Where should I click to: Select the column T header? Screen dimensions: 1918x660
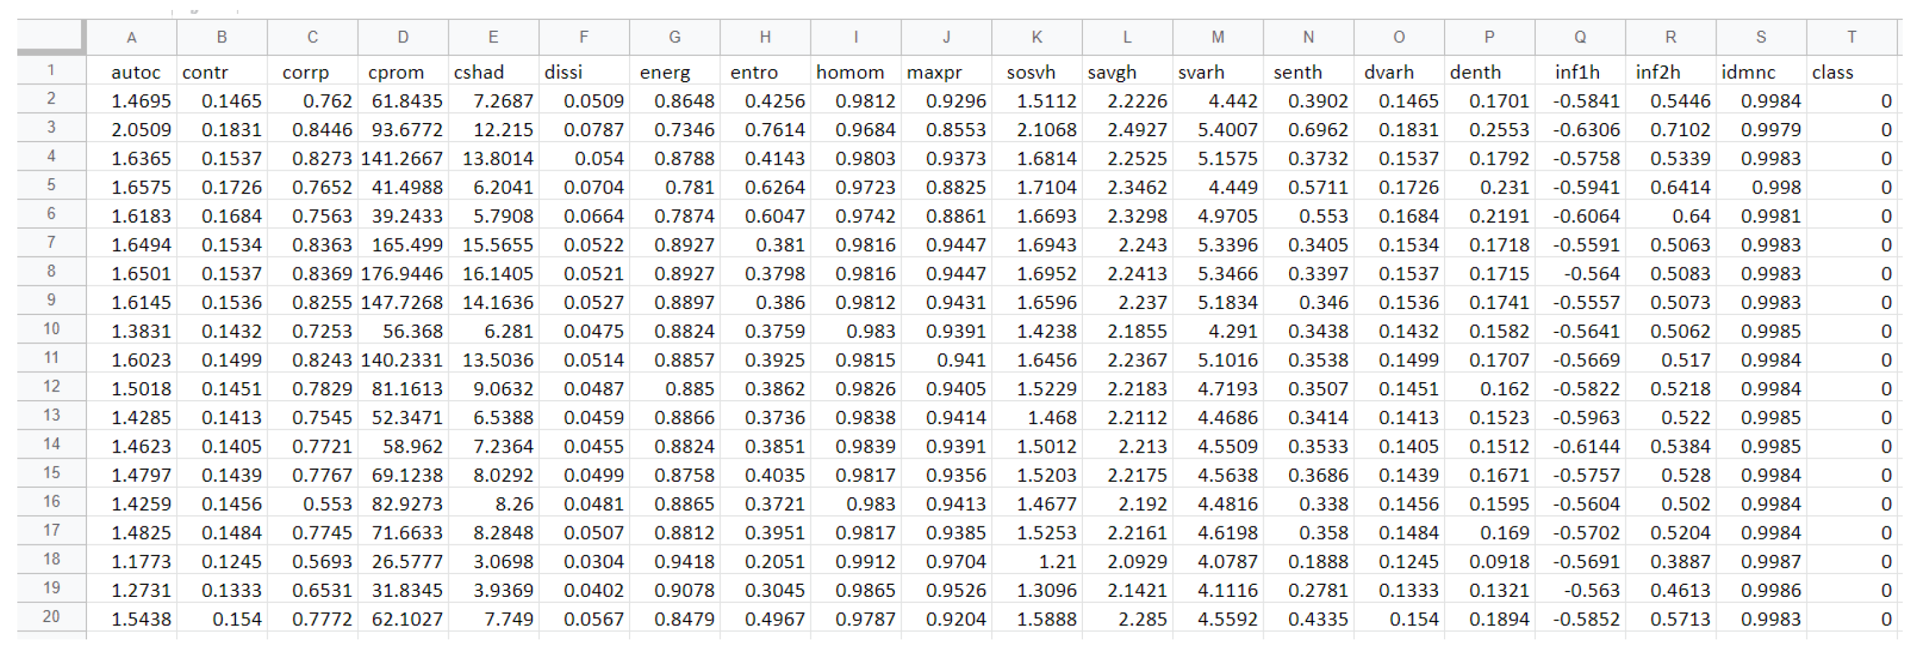(1851, 37)
